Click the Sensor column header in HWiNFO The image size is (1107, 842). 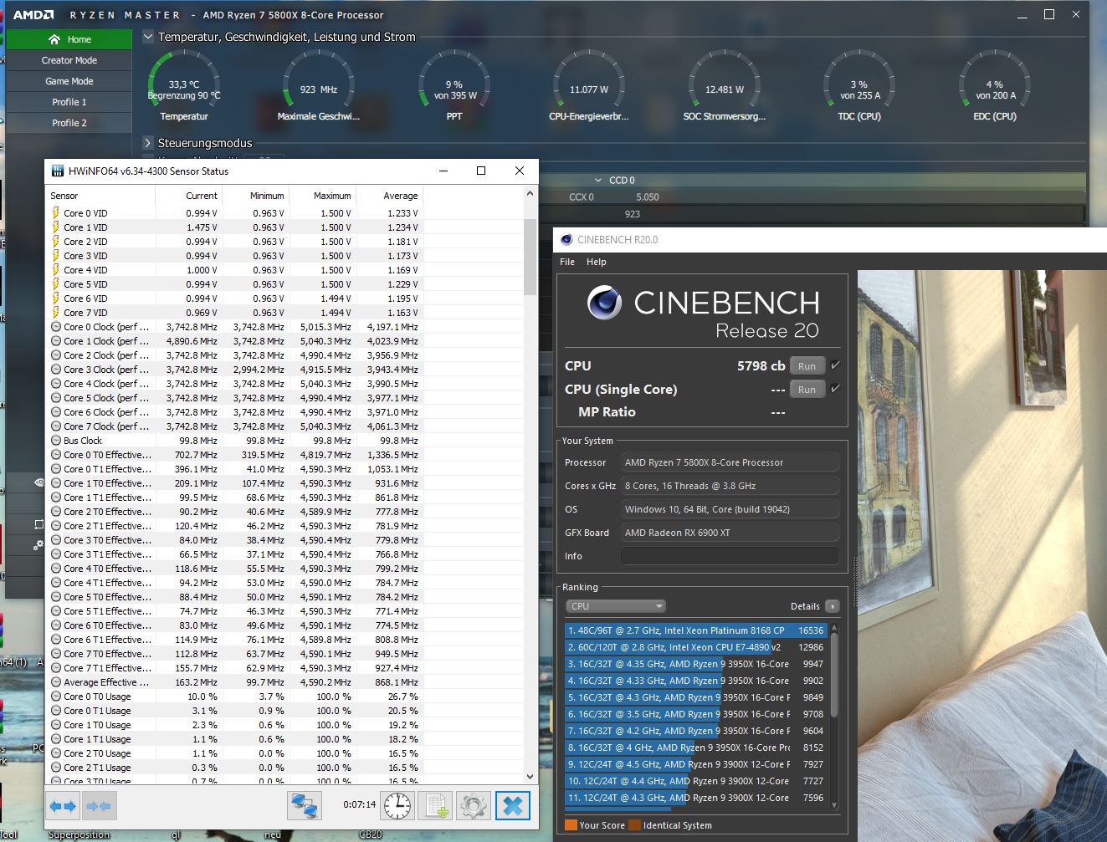pyautogui.click(x=101, y=196)
